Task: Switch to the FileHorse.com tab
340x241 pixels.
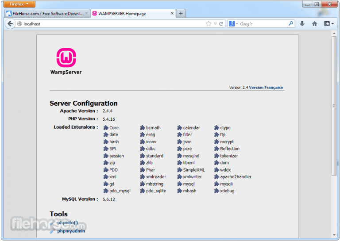Action: point(47,14)
